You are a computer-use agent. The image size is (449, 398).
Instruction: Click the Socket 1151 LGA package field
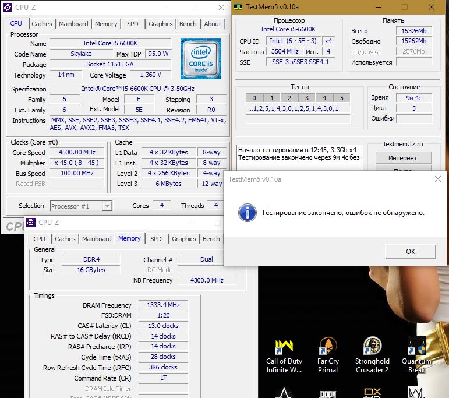click(110, 64)
